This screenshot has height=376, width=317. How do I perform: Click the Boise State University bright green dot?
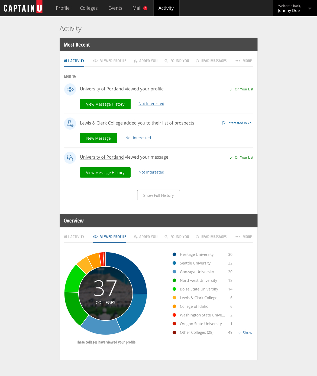(x=174, y=289)
